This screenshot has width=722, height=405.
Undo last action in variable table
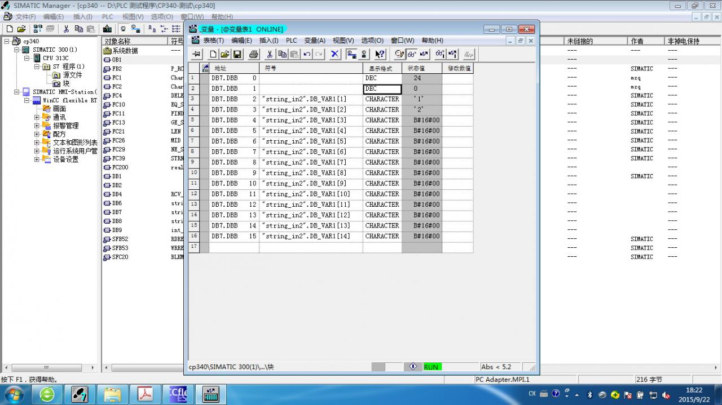(307, 54)
